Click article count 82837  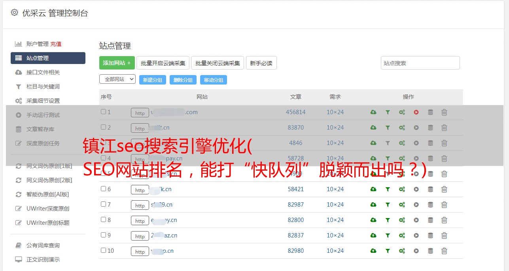[296, 235]
